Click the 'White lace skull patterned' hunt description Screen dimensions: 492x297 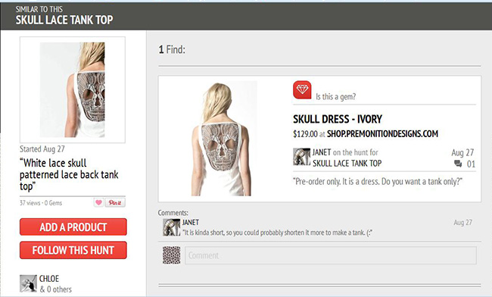point(69,174)
